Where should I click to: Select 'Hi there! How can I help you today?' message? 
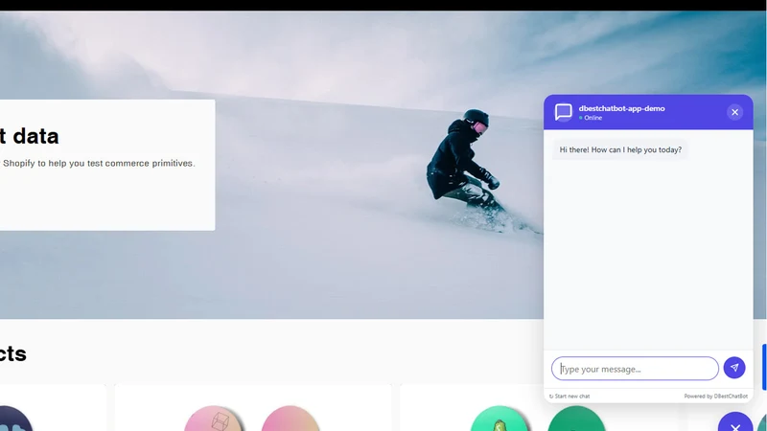pos(620,150)
